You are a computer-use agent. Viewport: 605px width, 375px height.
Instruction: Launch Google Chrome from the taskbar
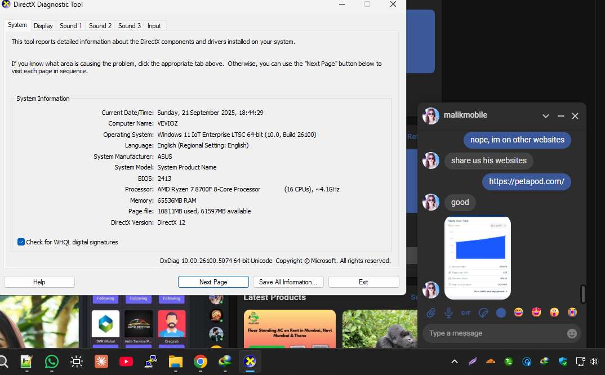(x=200, y=361)
